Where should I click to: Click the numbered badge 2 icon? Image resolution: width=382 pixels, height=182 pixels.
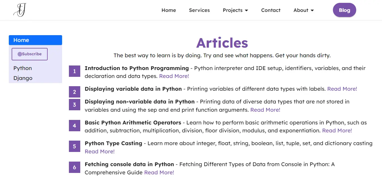[75, 92]
